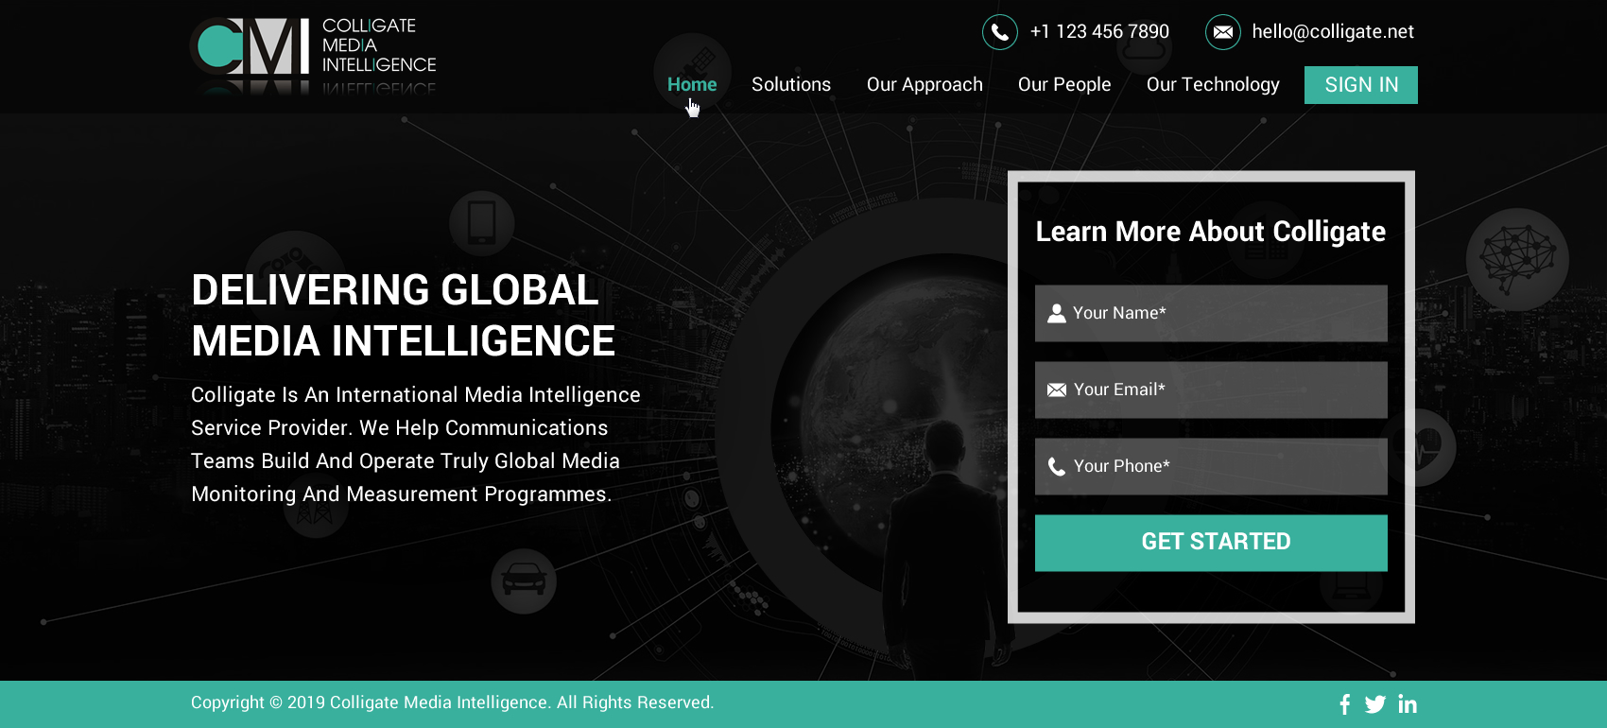Focus the Your Email* input field
The width and height of the screenshot is (1607, 728).
[1211, 390]
